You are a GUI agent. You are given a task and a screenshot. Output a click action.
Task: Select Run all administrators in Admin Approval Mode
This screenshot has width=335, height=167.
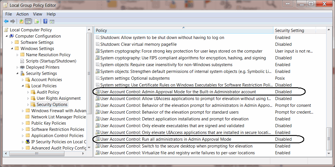tap(166, 139)
